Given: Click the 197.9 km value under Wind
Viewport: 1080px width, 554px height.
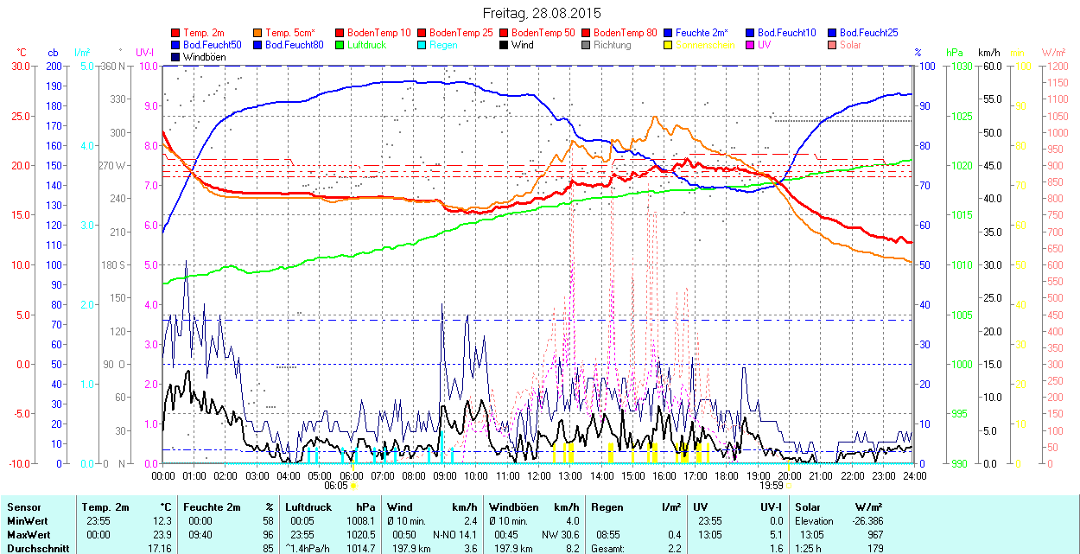Looking at the screenshot, I should (x=410, y=549).
